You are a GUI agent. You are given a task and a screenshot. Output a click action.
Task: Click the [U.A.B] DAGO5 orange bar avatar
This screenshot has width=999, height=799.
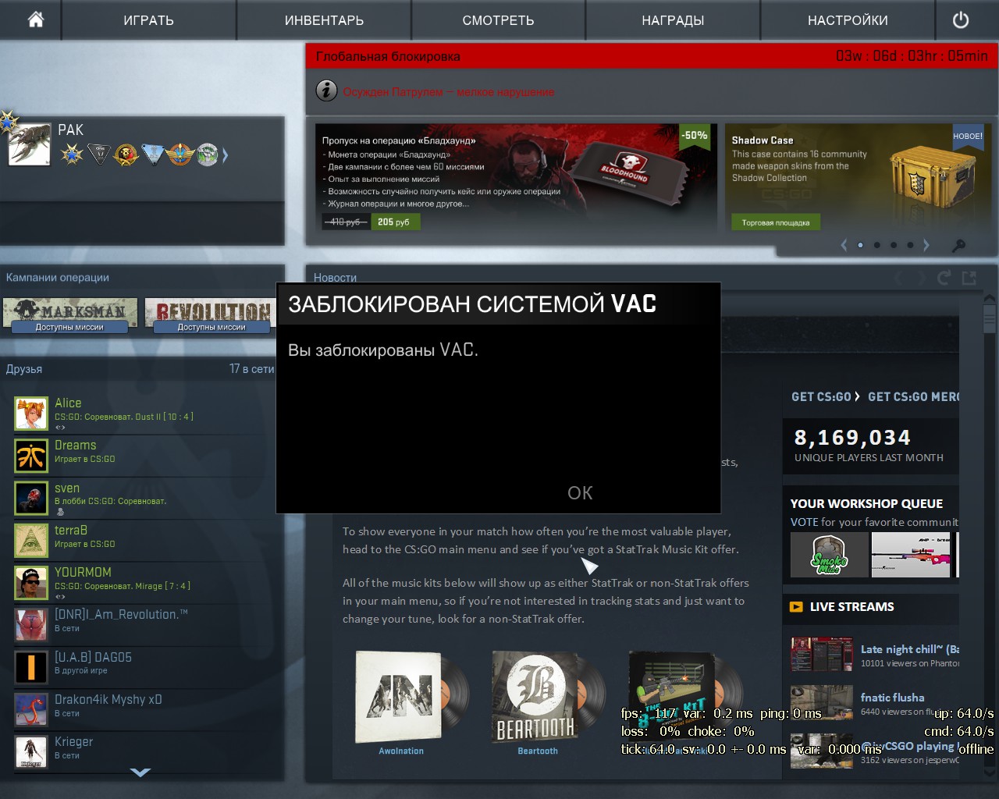coord(31,668)
